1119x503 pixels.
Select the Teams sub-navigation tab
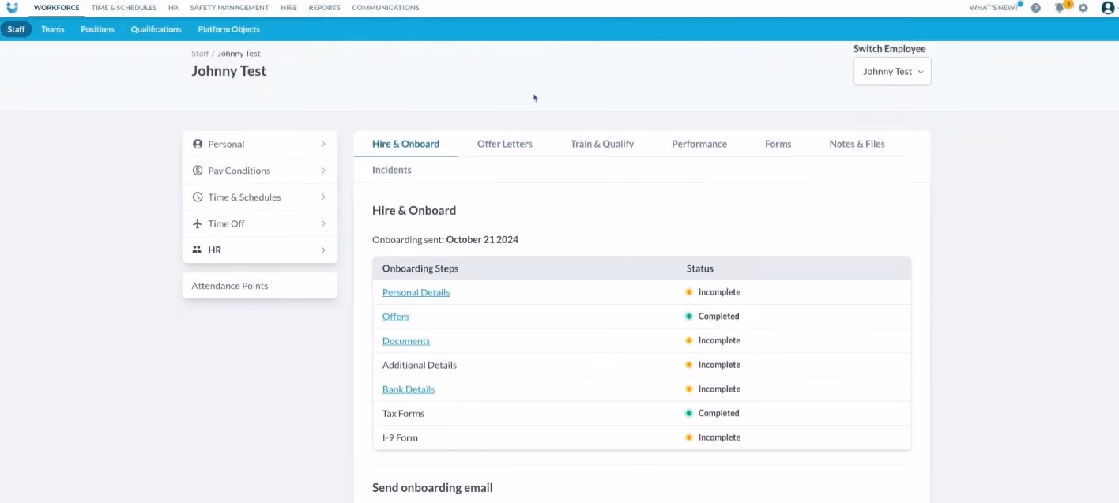tap(53, 29)
